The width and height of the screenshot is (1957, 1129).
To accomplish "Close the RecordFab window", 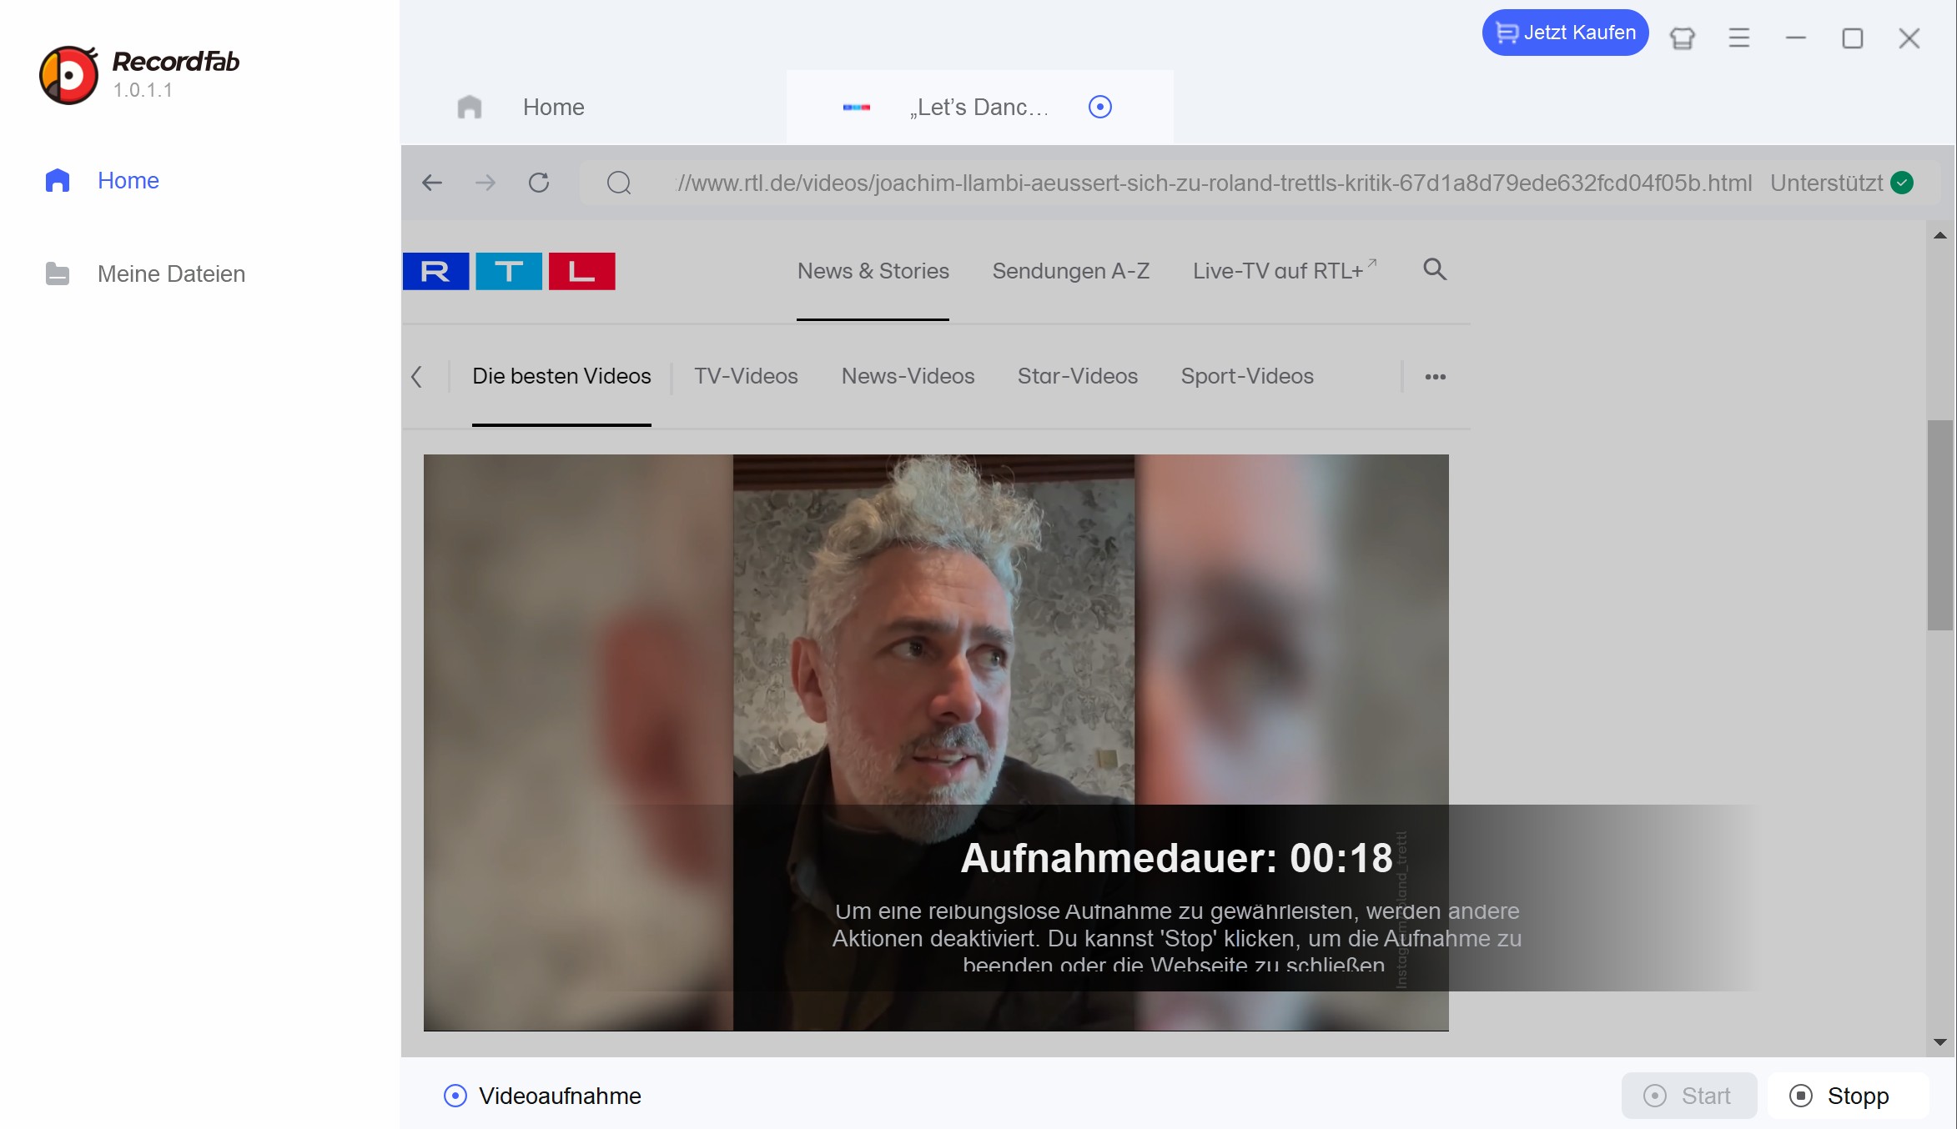I will pos(1909,38).
